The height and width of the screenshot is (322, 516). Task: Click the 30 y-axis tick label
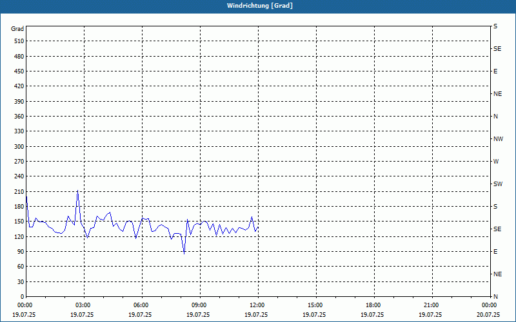[x=21, y=282]
